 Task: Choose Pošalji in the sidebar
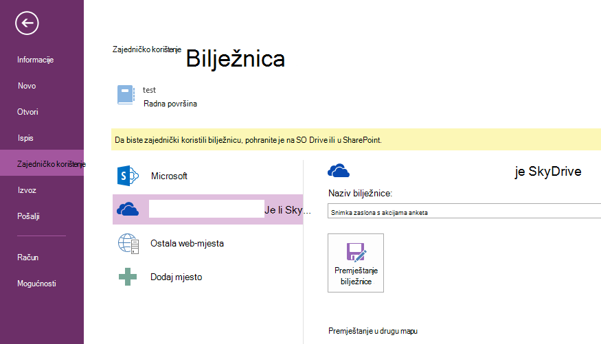(x=28, y=216)
